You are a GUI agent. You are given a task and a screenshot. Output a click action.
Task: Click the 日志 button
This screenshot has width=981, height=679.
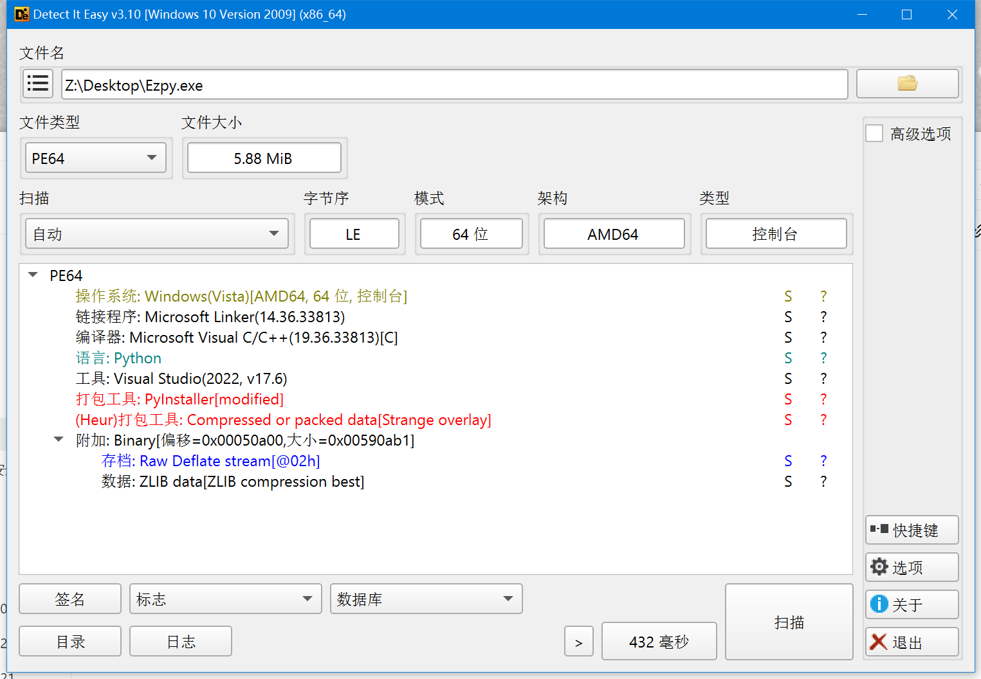[x=181, y=642]
